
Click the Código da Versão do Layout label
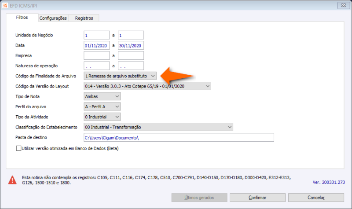tap(42, 86)
